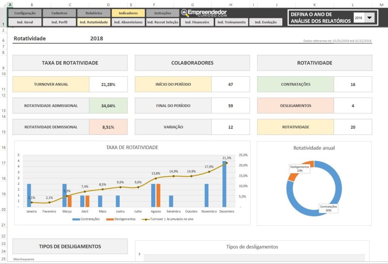Click the Empreendedor Curioso logo
Screen dimensions: 388x264
click(204, 13)
